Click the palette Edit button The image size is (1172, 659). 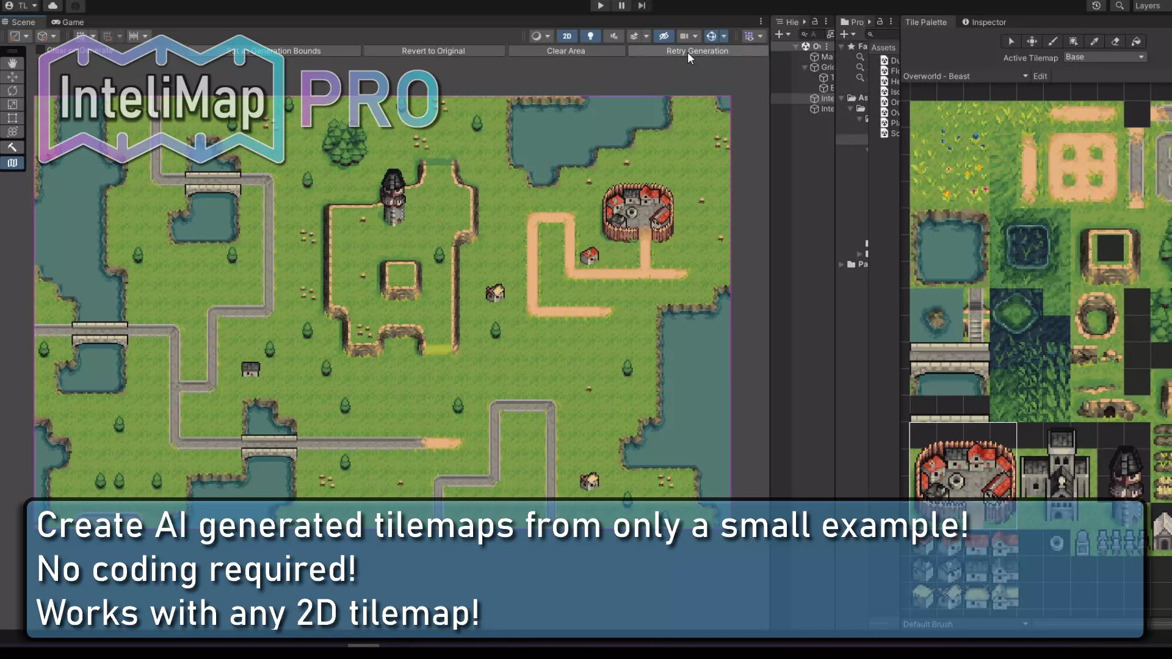pos(1040,76)
